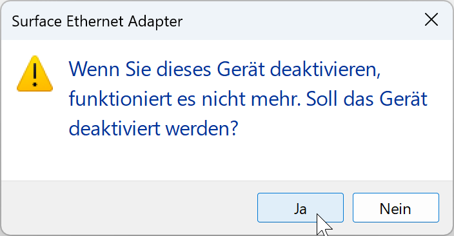Click the word 'mehr' in the message

pyautogui.click(x=273, y=99)
